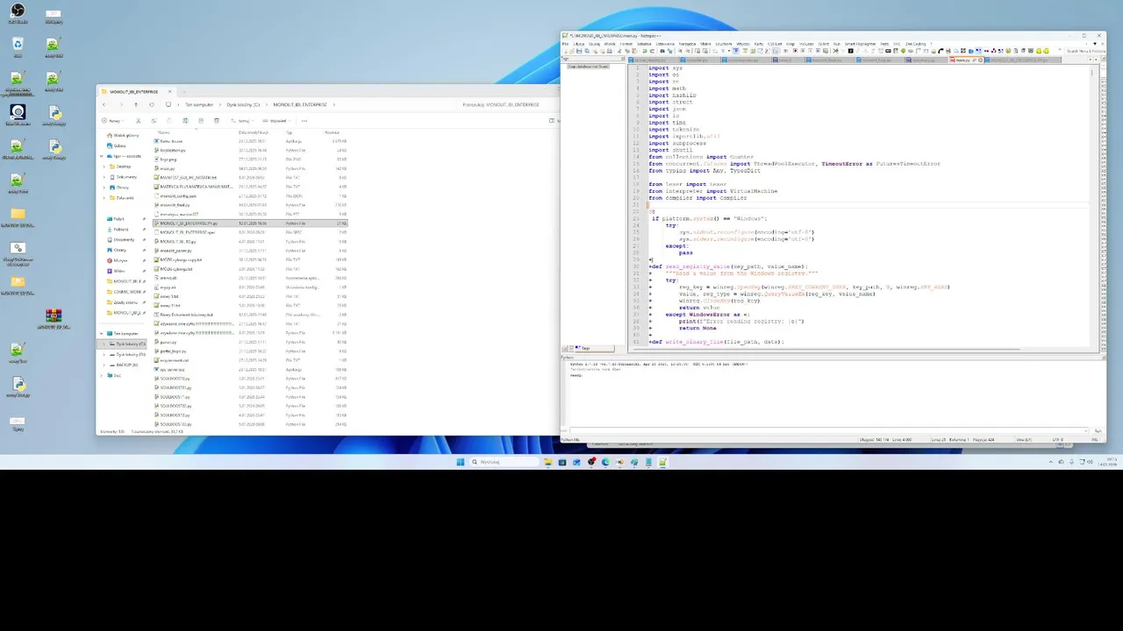Click New file icon in Notepad++ toolbar

[x=565, y=51]
